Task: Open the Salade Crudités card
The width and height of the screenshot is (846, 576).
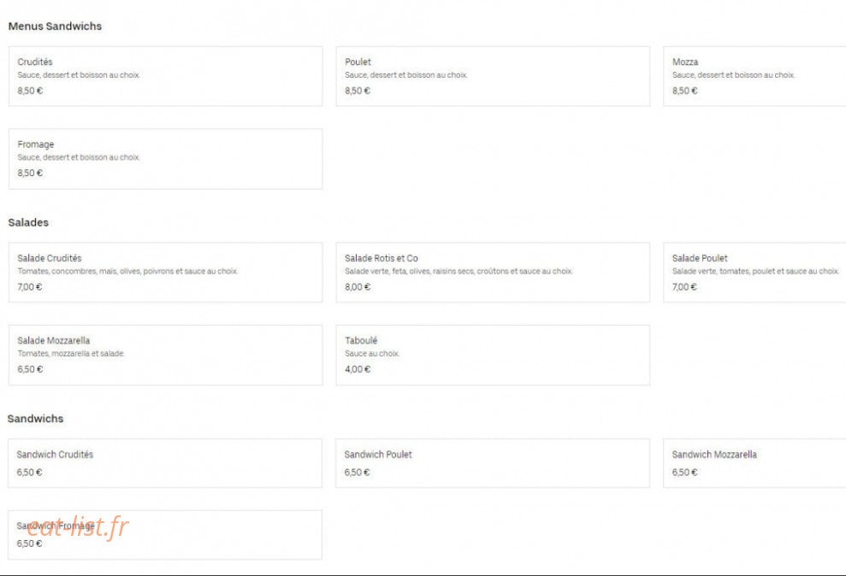Action: tap(166, 272)
